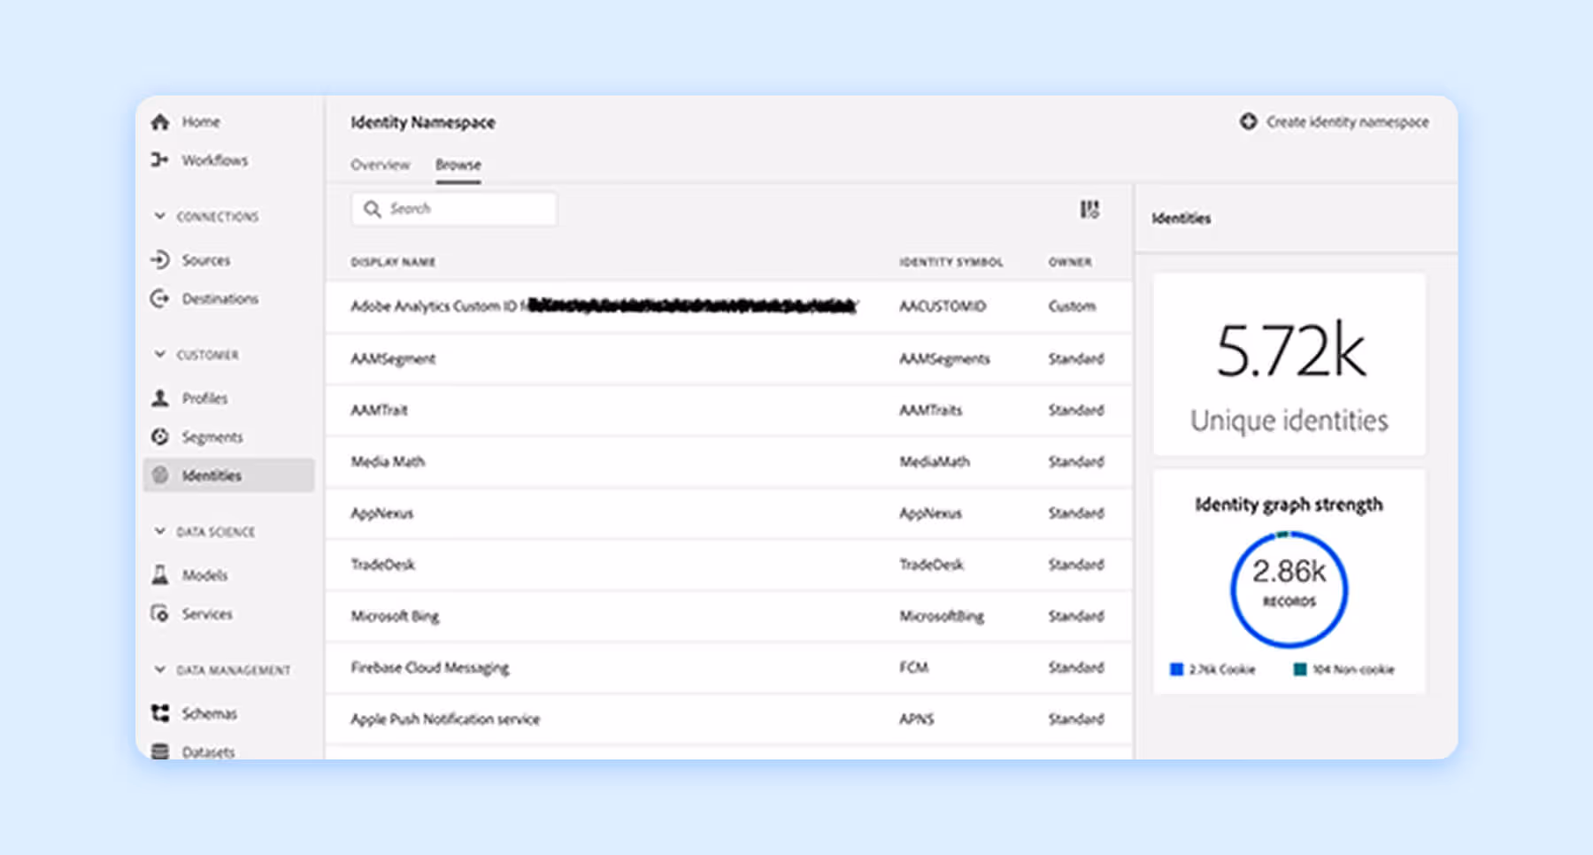Viewport: 1593px width, 855px height.
Task: Click the Services icon in the sidebar
Action: click(160, 613)
